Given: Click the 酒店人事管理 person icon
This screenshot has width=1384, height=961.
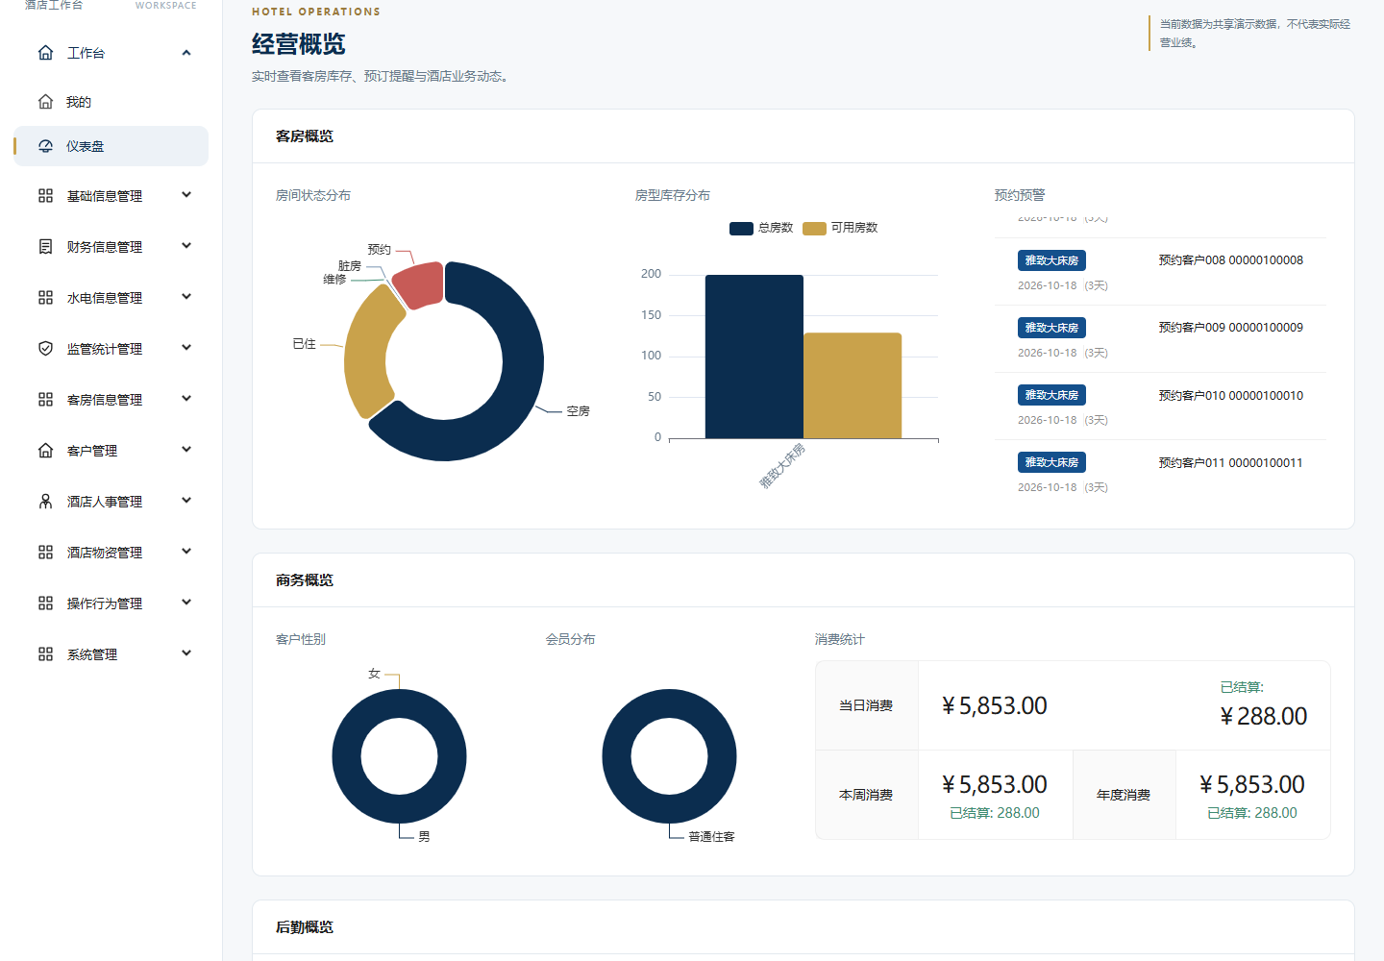Looking at the screenshot, I should 45,502.
